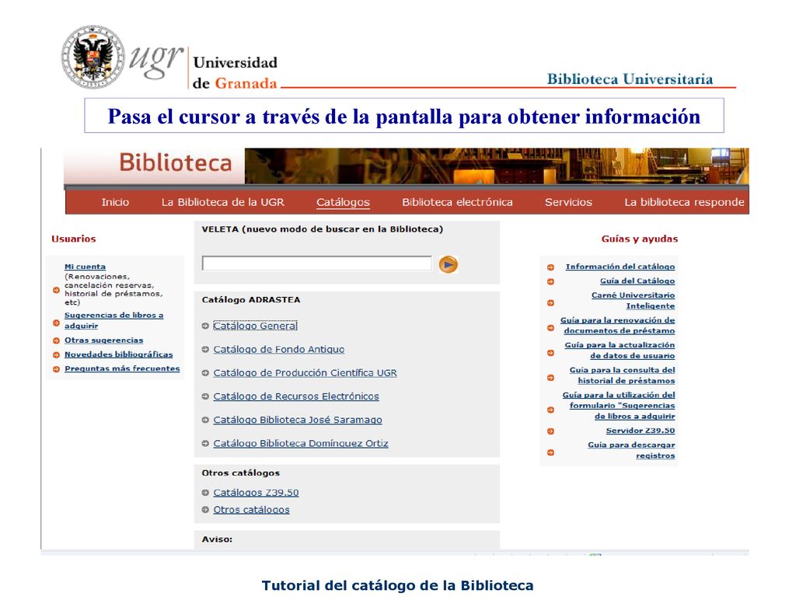796x597 pixels.
Task: Click the arrow bullet beside Guía del Catálogo
Action: coord(550,281)
